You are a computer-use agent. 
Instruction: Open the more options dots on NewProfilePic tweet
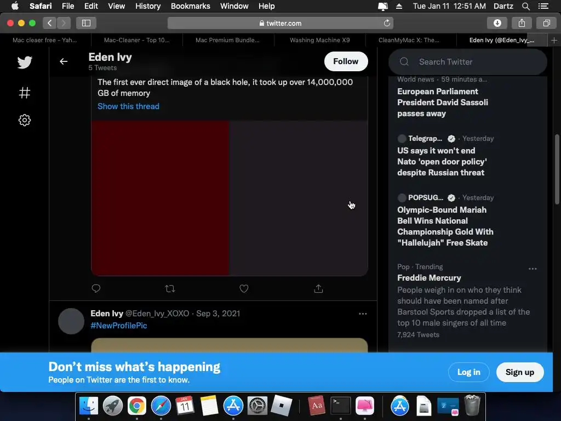pyautogui.click(x=363, y=314)
